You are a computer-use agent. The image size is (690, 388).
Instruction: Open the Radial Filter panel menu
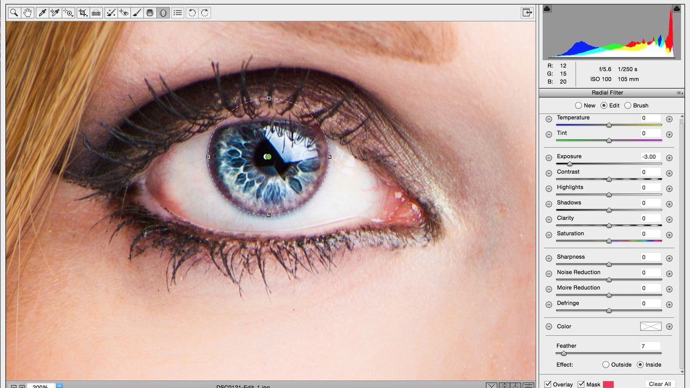679,93
